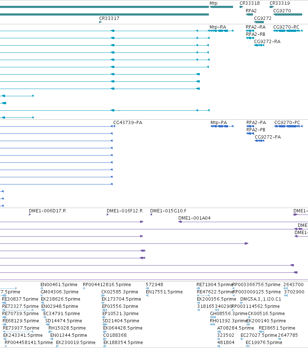Click EST RE70739.5prime
The image size is (308, 348).
click(x=20, y=314)
